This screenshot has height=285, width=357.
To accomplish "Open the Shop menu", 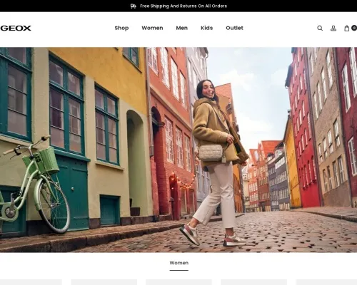I will tap(121, 28).
